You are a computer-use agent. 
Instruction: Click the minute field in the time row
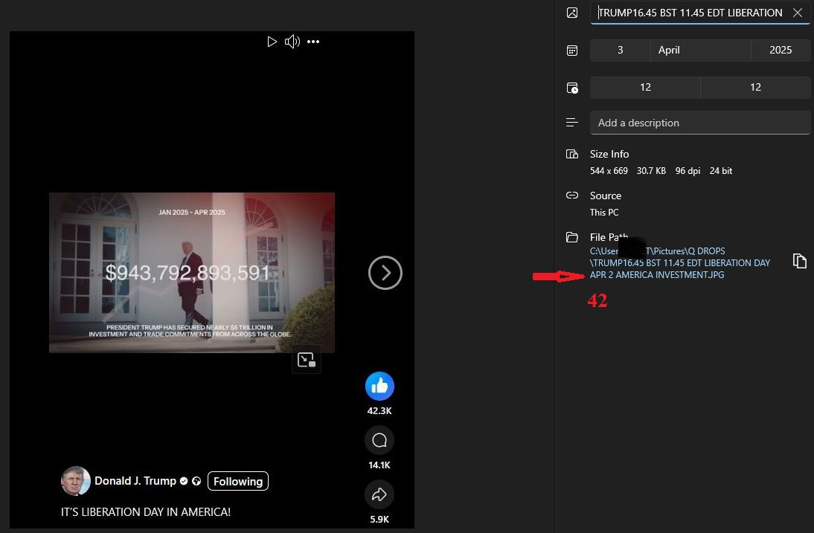tap(755, 87)
